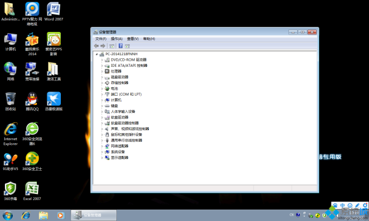
Task: Select the Excel 2007 desktop shortcut
Action: [32, 191]
